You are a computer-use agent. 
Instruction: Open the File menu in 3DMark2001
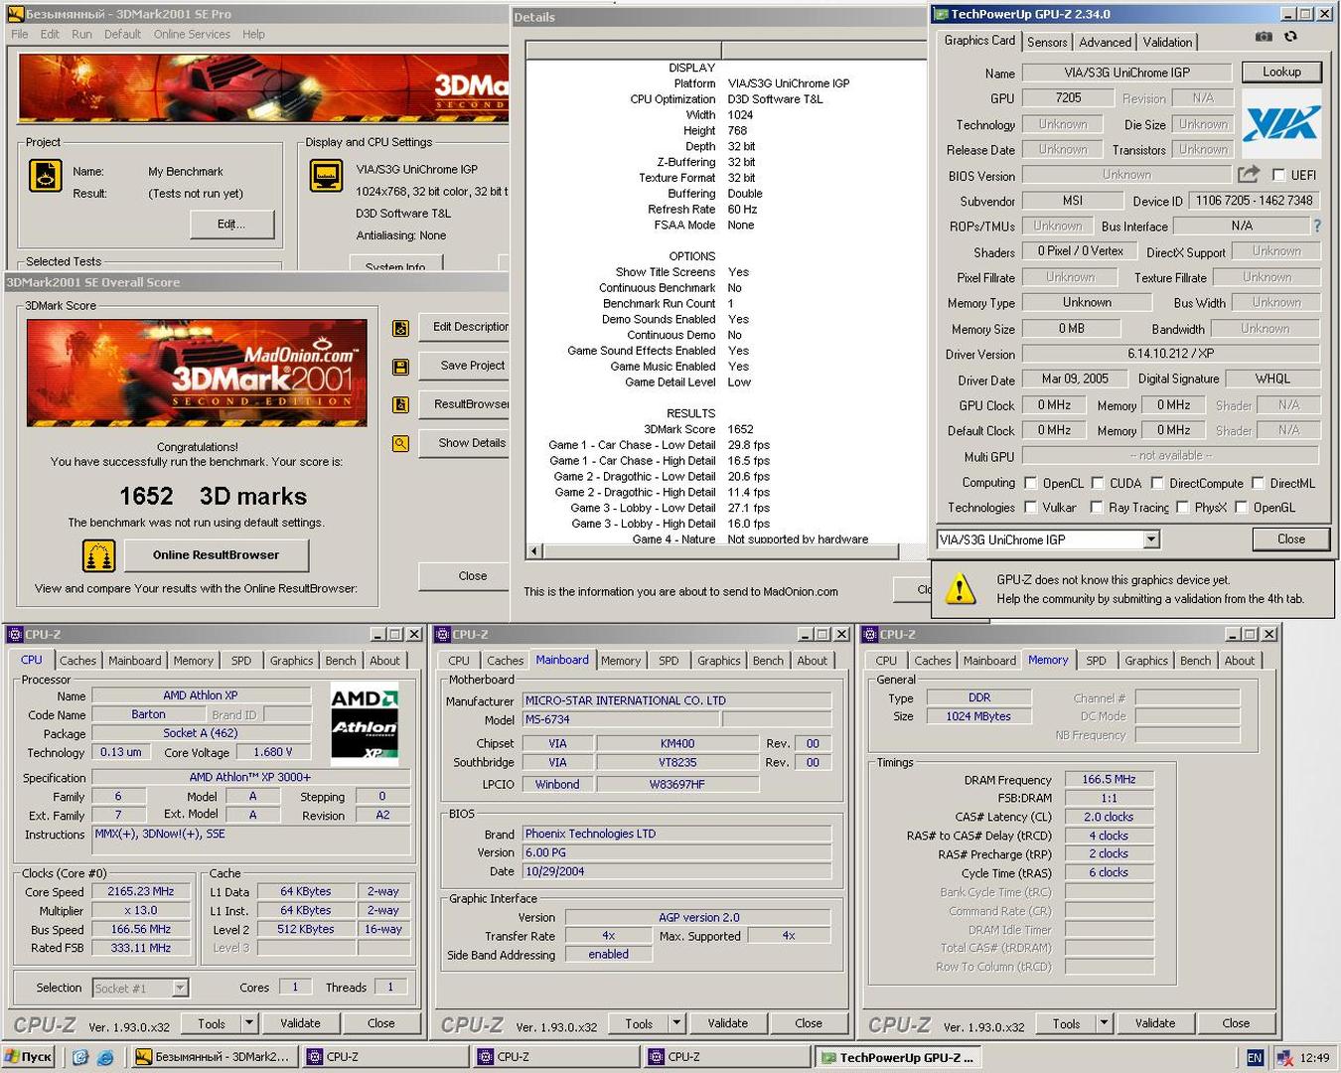(19, 34)
